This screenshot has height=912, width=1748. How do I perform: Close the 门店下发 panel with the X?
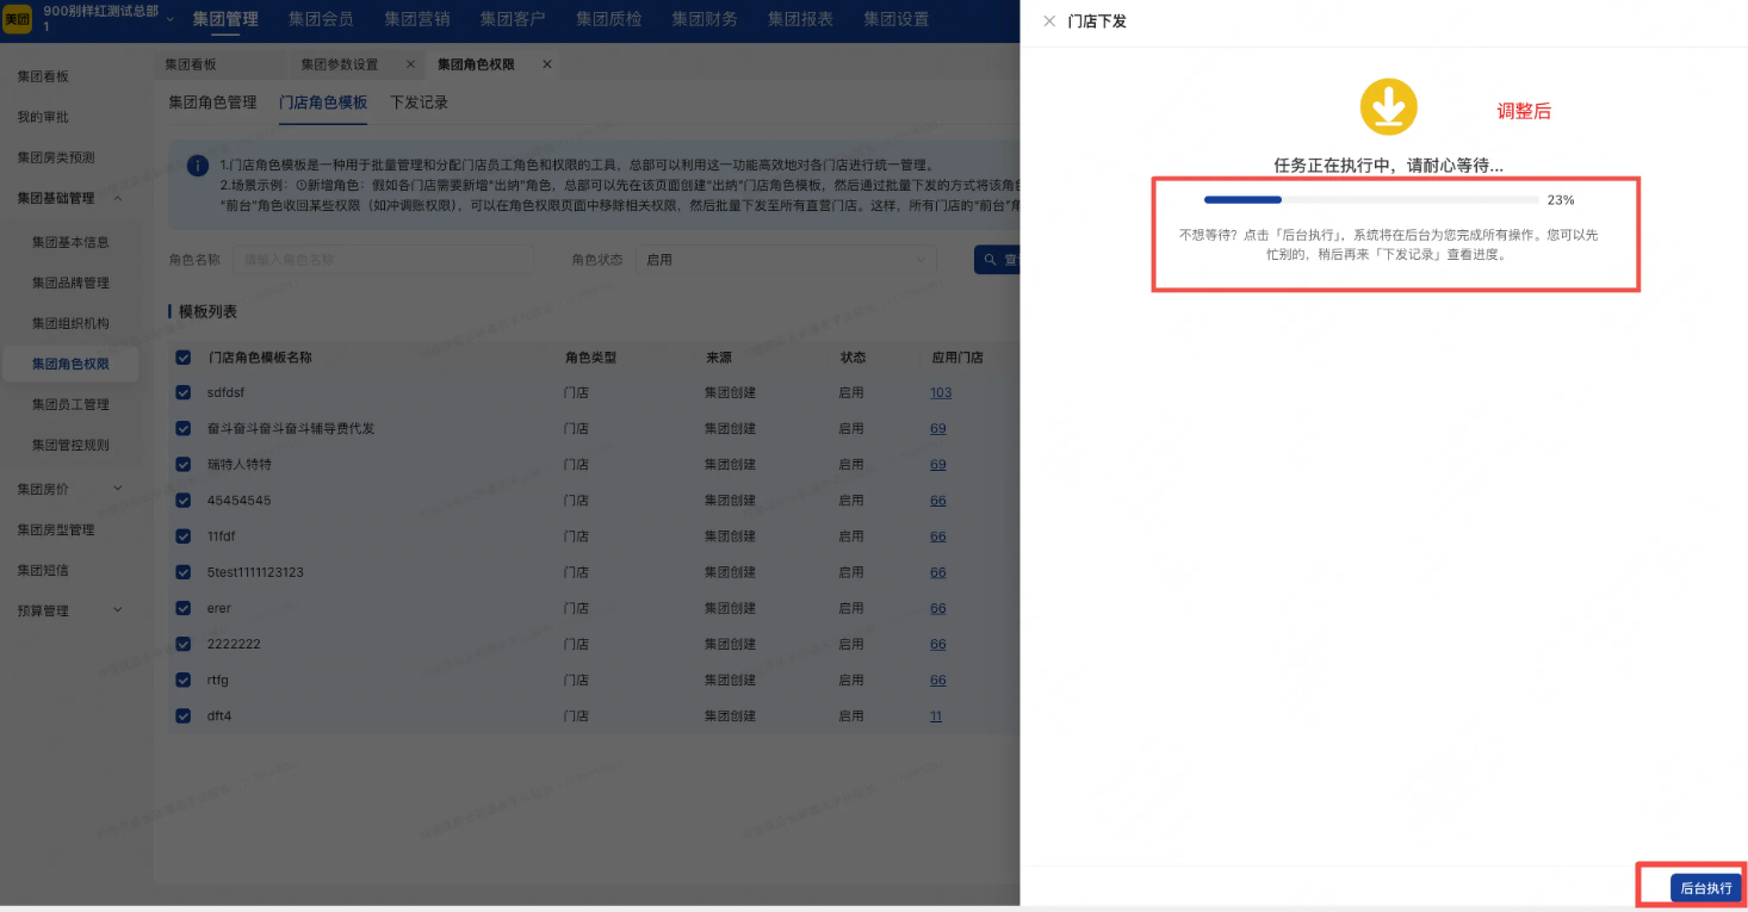(1049, 21)
